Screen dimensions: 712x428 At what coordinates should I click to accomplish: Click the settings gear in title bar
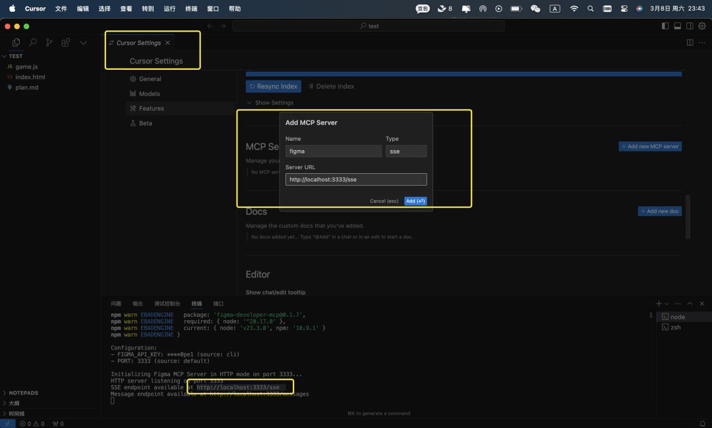[x=701, y=26]
